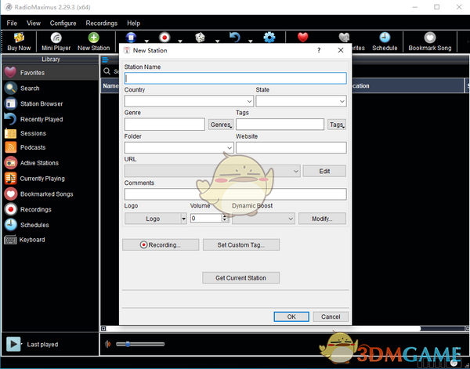Open the File menu

pos(12,23)
